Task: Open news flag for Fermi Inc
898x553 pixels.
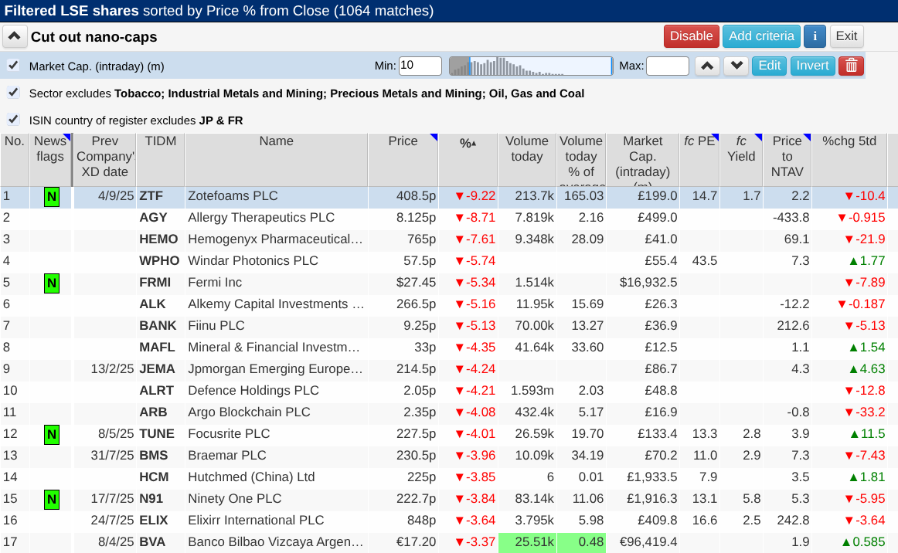Action: coord(52,283)
